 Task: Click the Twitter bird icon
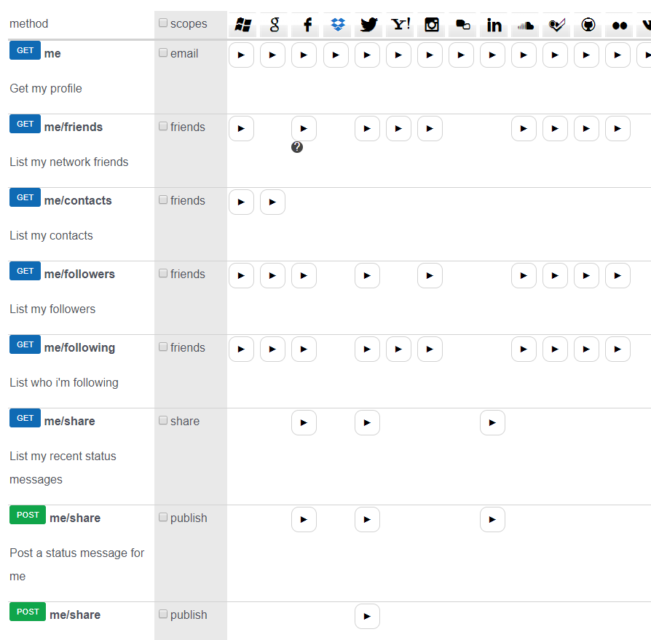[x=369, y=25]
